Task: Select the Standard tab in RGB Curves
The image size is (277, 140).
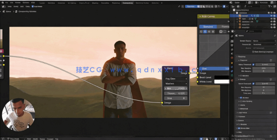Action: coord(208,27)
